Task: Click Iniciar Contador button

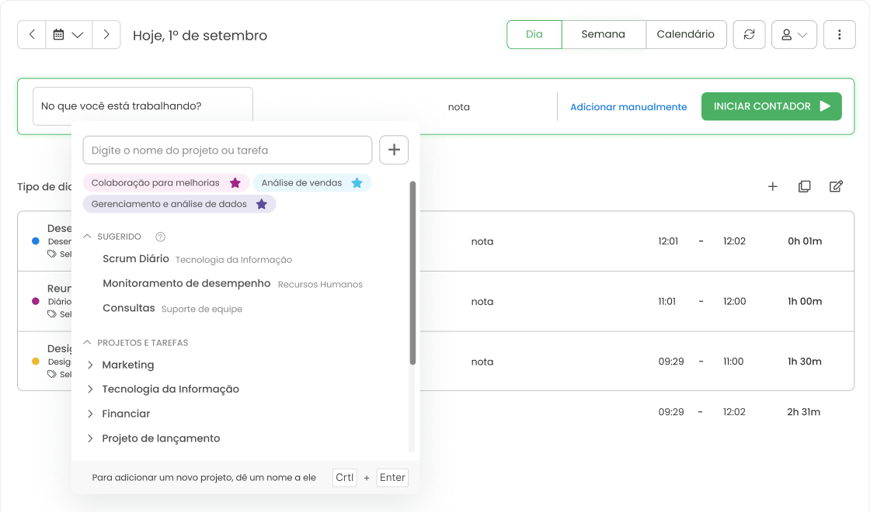Action: coord(771,106)
